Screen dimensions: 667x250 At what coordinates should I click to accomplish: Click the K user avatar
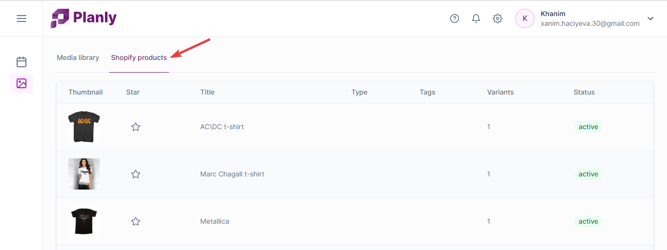pos(525,19)
